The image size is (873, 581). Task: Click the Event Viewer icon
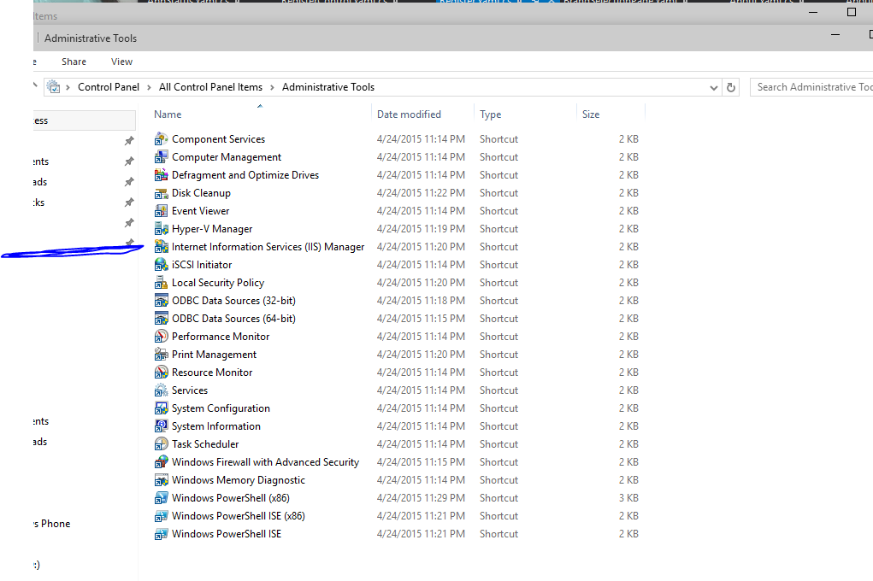pyautogui.click(x=161, y=211)
